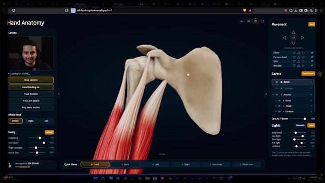This screenshot has height=183, width=325.
Task: Select the Whole arm quick view
Action: coord(246,164)
